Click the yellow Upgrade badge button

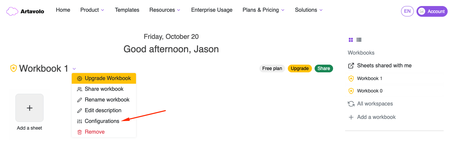click(300, 68)
